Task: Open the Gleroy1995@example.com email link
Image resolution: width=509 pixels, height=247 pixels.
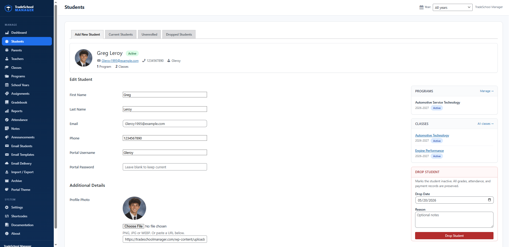Action: [120, 61]
